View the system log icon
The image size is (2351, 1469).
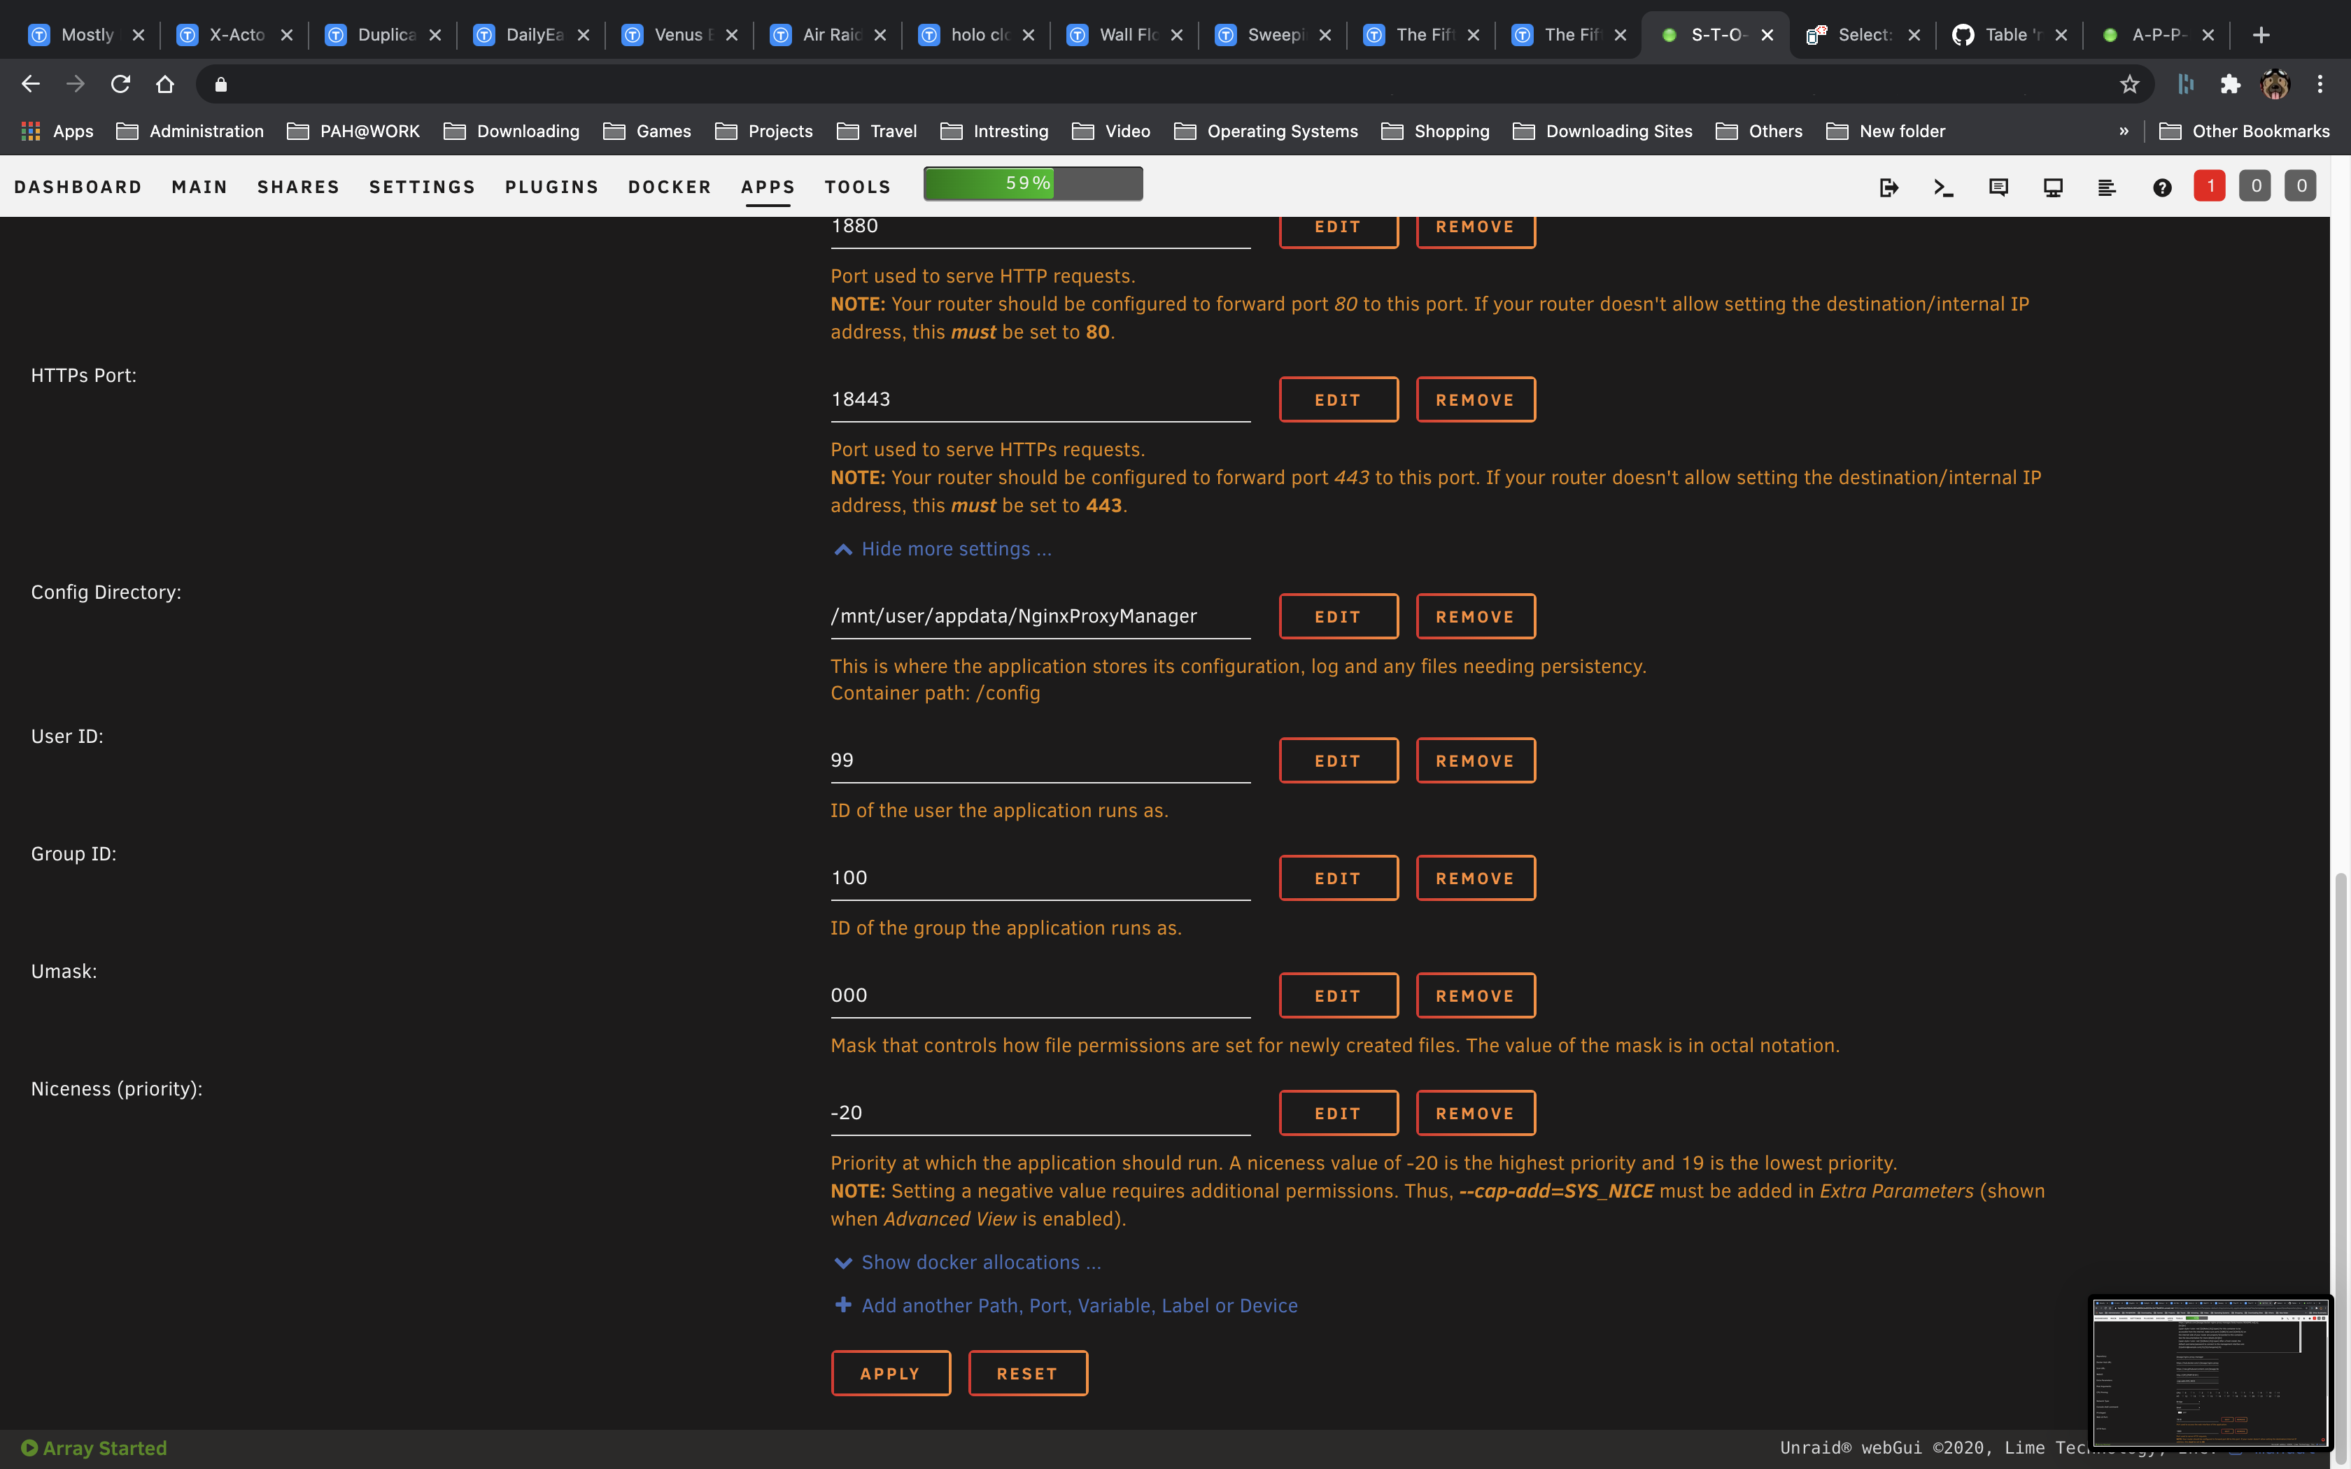click(x=2108, y=185)
